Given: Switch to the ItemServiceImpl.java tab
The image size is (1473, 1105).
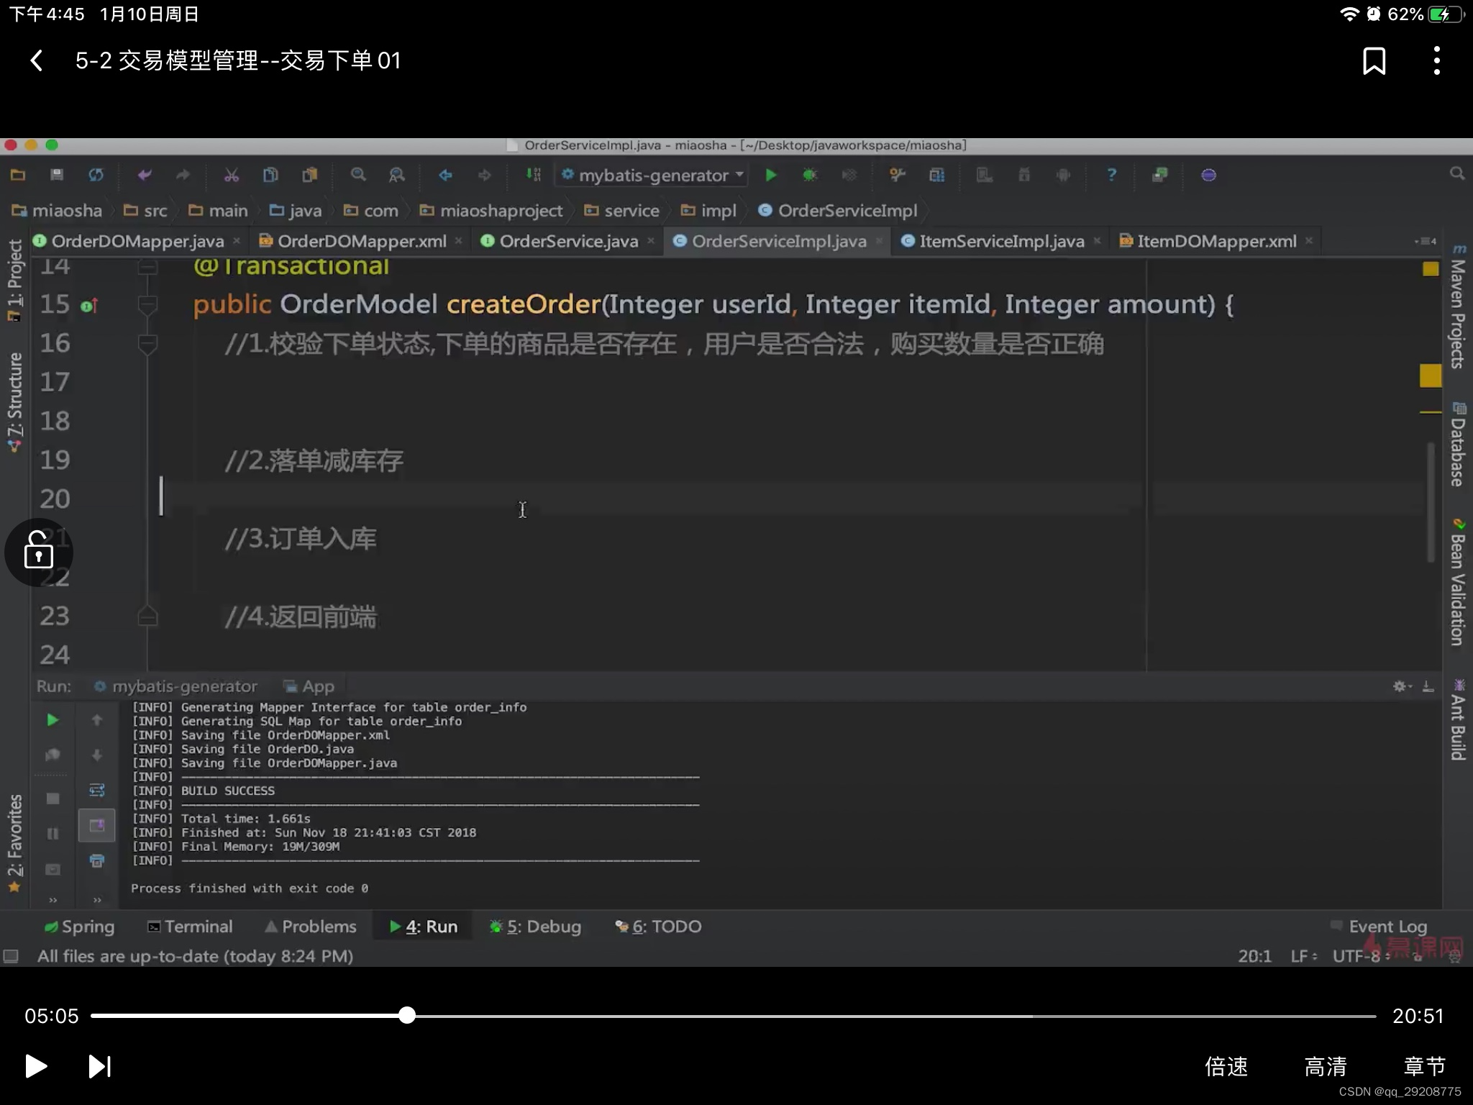Looking at the screenshot, I should 1001,241.
